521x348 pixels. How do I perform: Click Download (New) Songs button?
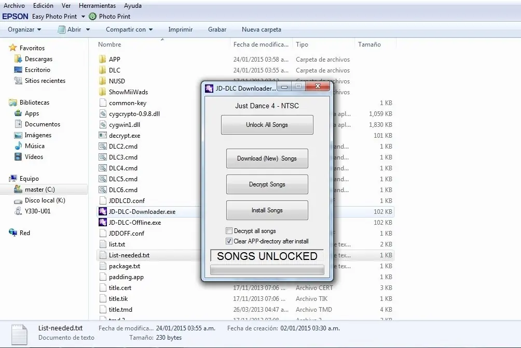coord(267,158)
